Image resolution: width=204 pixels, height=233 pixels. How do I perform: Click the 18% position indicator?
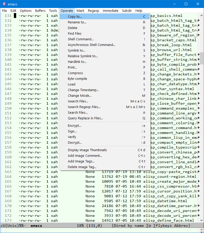80,226
